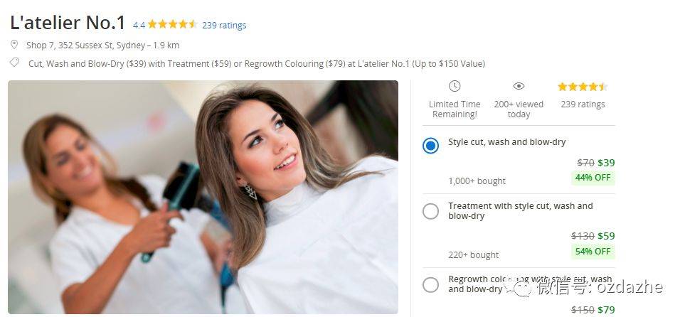685x317 pixels.
Task: Click the 44% OFF discount badge
Action: click(x=593, y=177)
